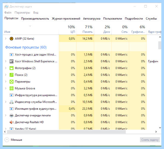Viewport: 164px width, 149px height.
Task: Click the vertical scrollbar thumb
Action: pyautogui.click(x=160, y=45)
